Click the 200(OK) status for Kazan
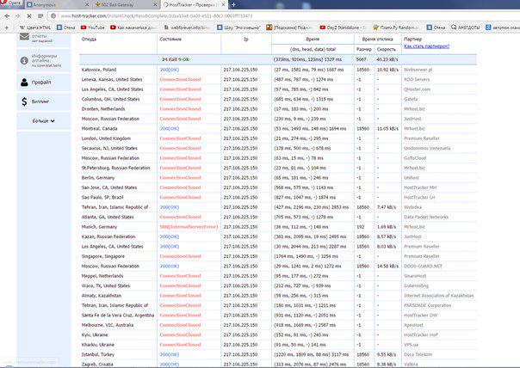 tap(170, 236)
